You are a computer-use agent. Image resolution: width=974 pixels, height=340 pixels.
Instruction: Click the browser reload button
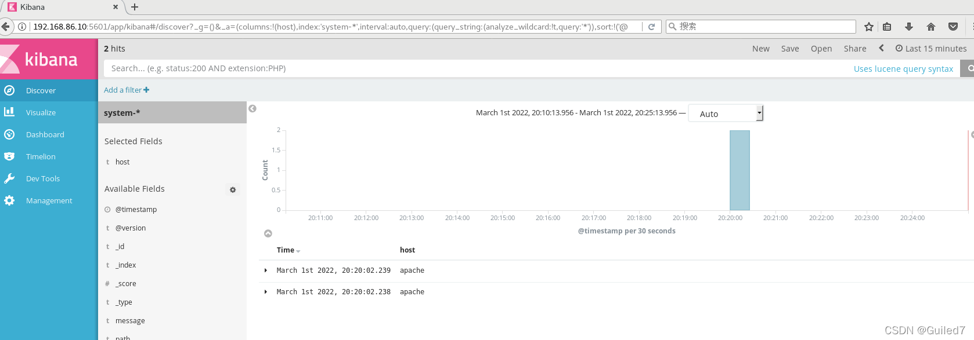[x=652, y=27]
